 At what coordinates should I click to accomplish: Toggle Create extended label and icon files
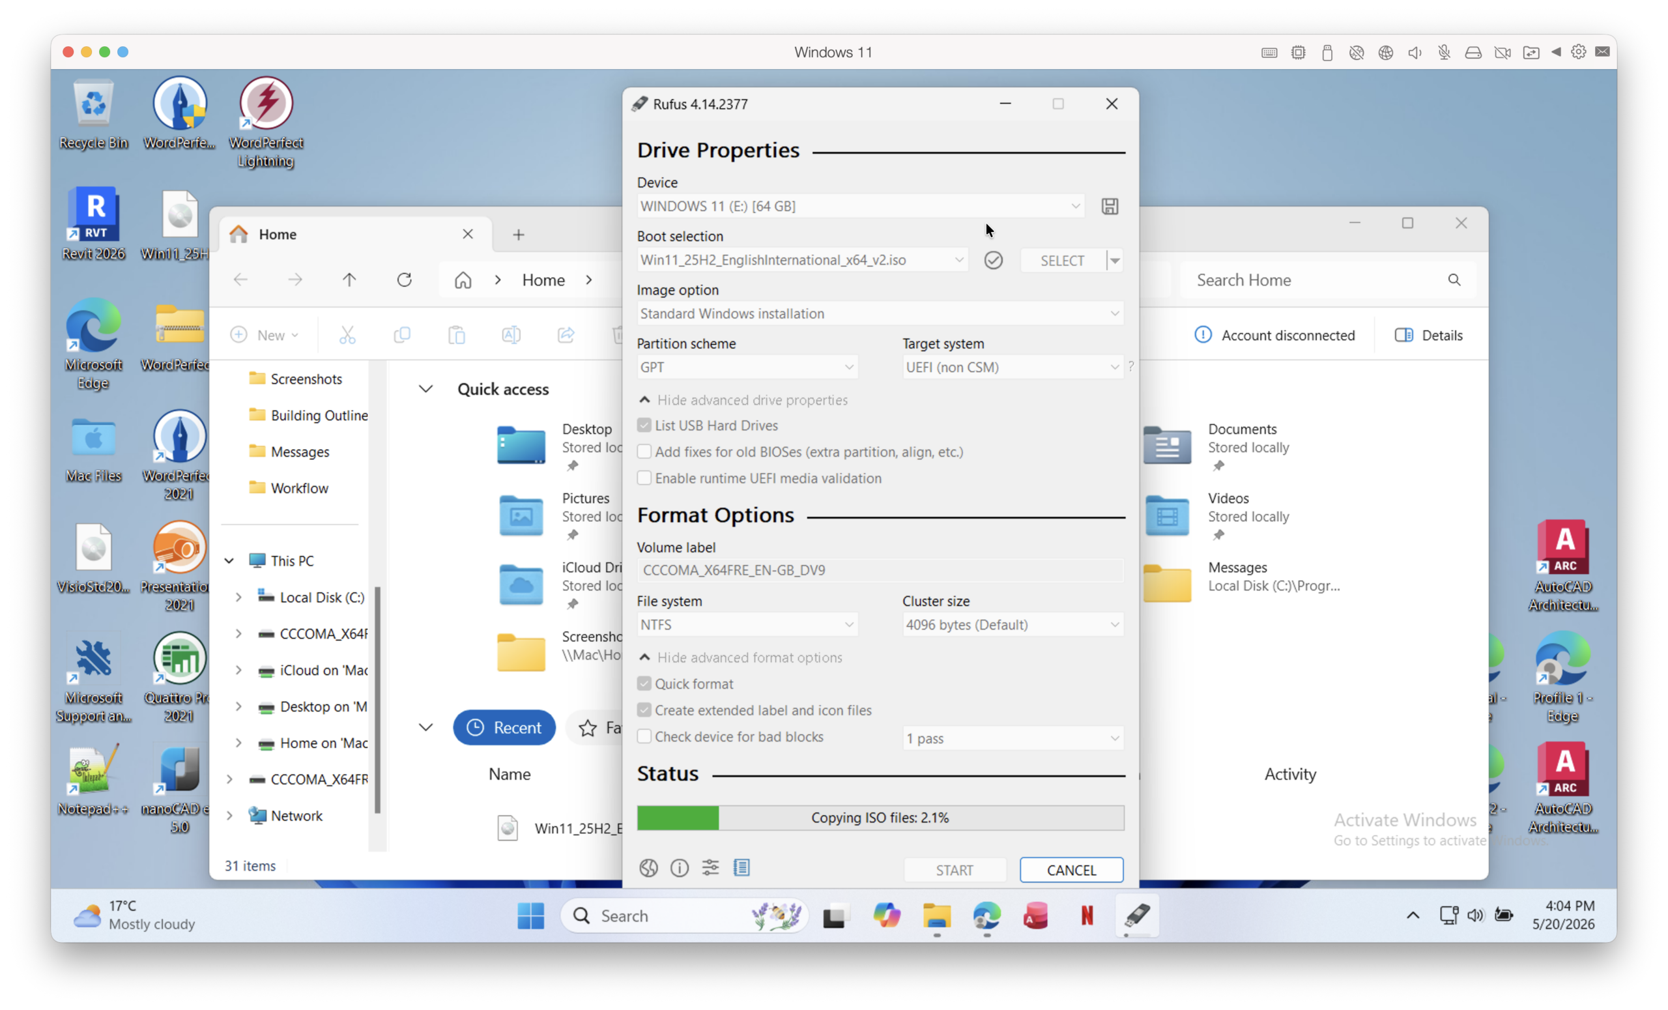(644, 710)
